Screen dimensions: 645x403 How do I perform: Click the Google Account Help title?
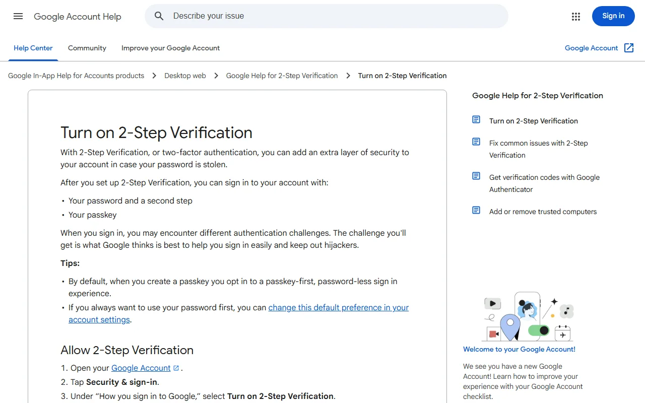(x=78, y=17)
